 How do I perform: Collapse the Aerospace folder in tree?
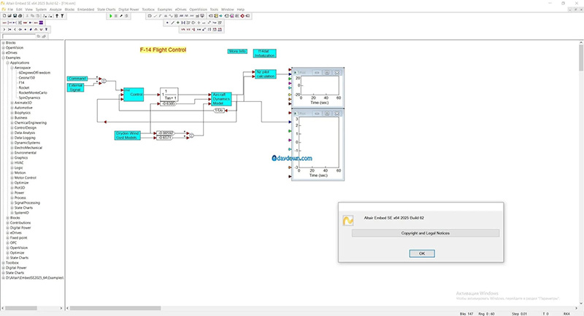click(x=12, y=68)
